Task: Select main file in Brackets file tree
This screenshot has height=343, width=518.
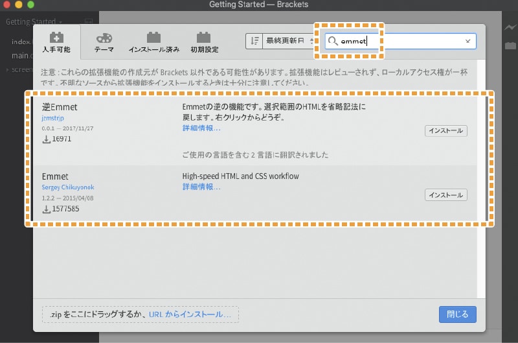Action: 22,56
